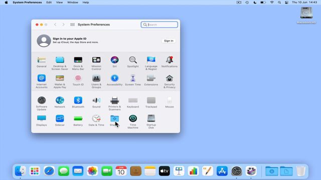The height and width of the screenshot is (180, 321).
Task: Click the Sign In button
Action: click(169, 41)
